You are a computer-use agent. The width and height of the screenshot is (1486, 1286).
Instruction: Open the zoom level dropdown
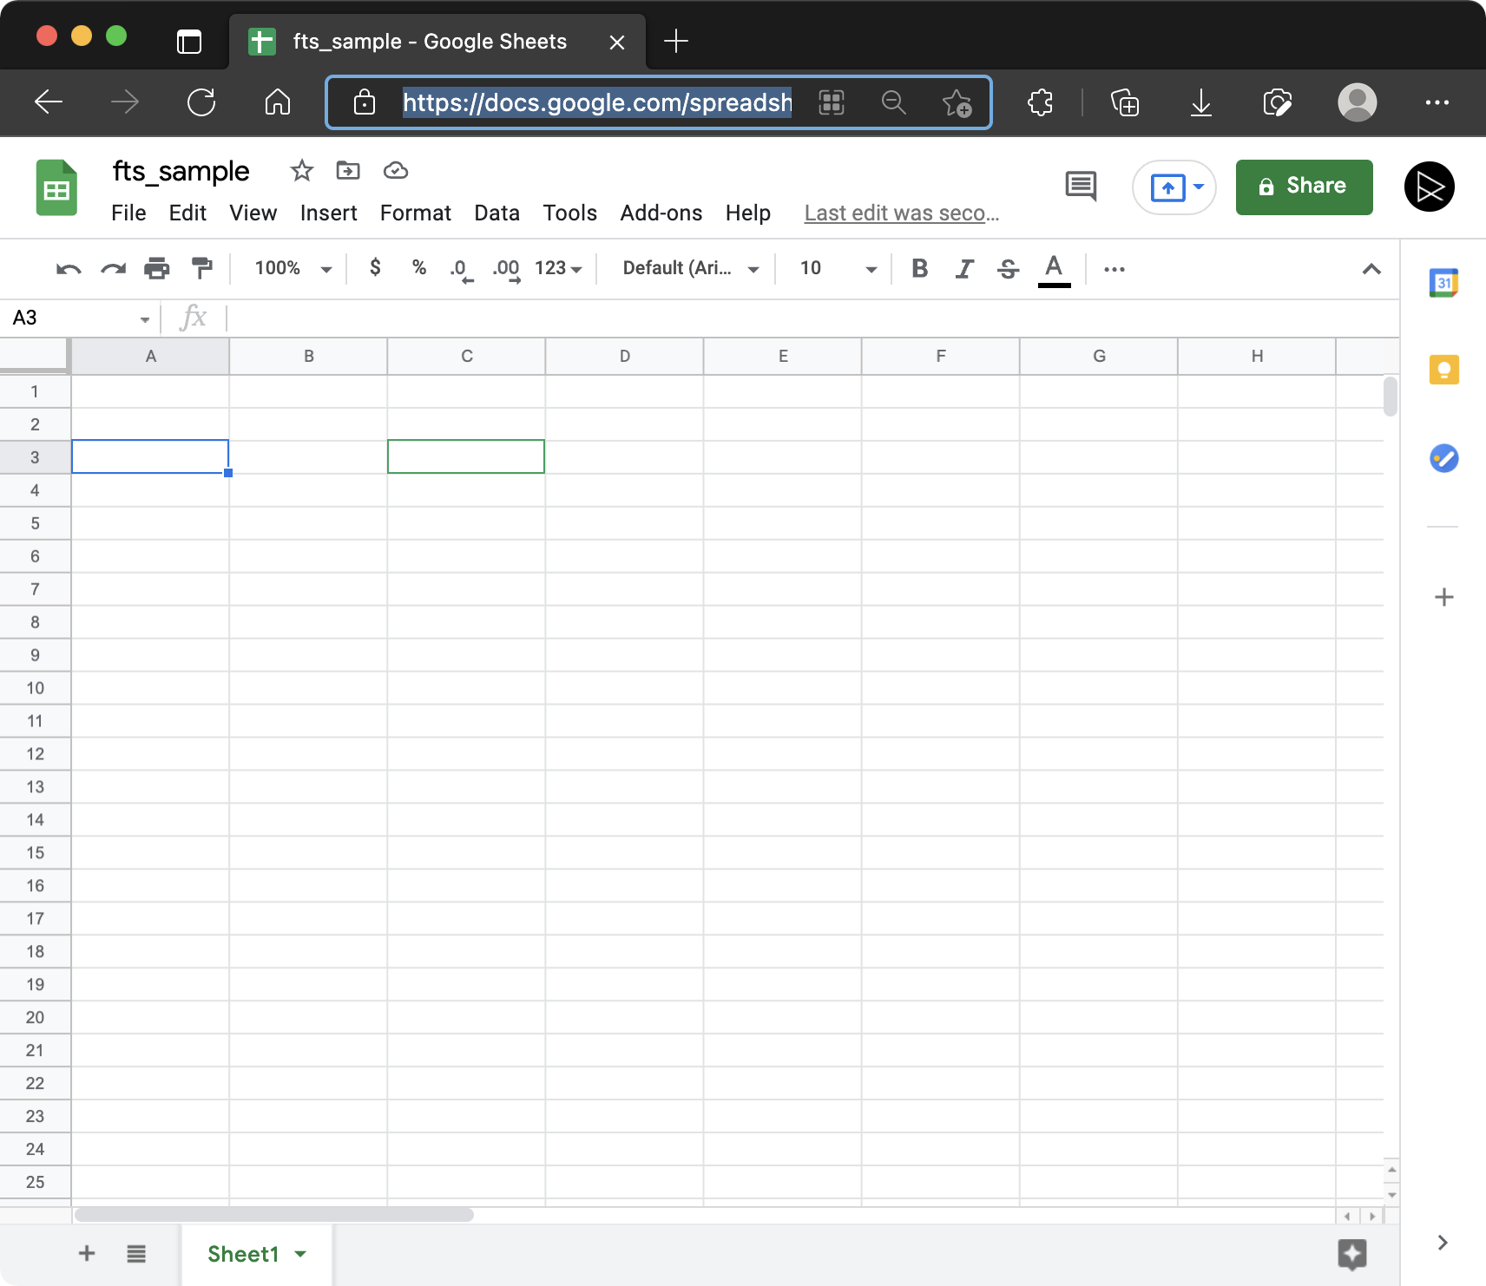[289, 269]
